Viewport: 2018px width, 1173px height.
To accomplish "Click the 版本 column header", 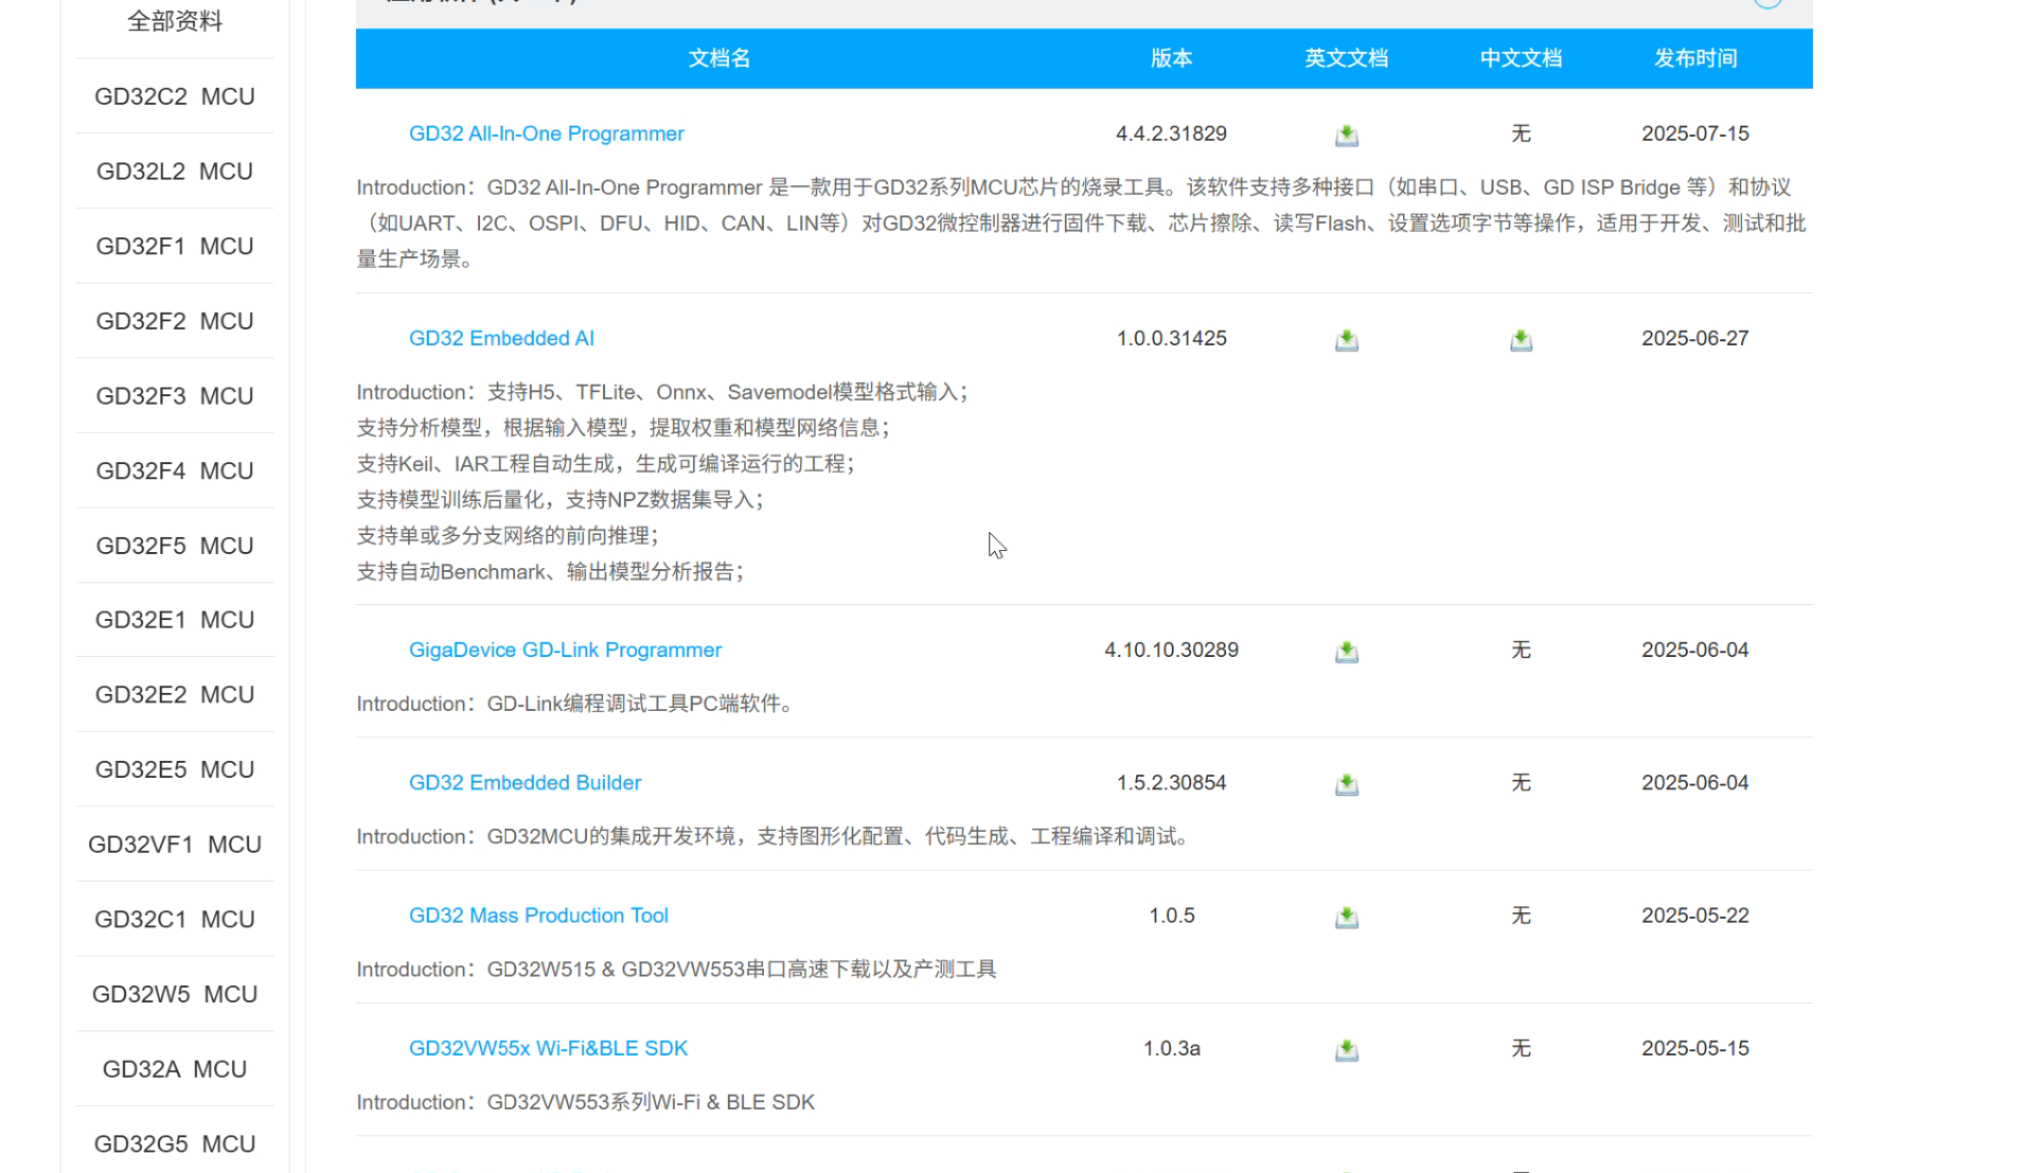I will tap(1171, 58).
